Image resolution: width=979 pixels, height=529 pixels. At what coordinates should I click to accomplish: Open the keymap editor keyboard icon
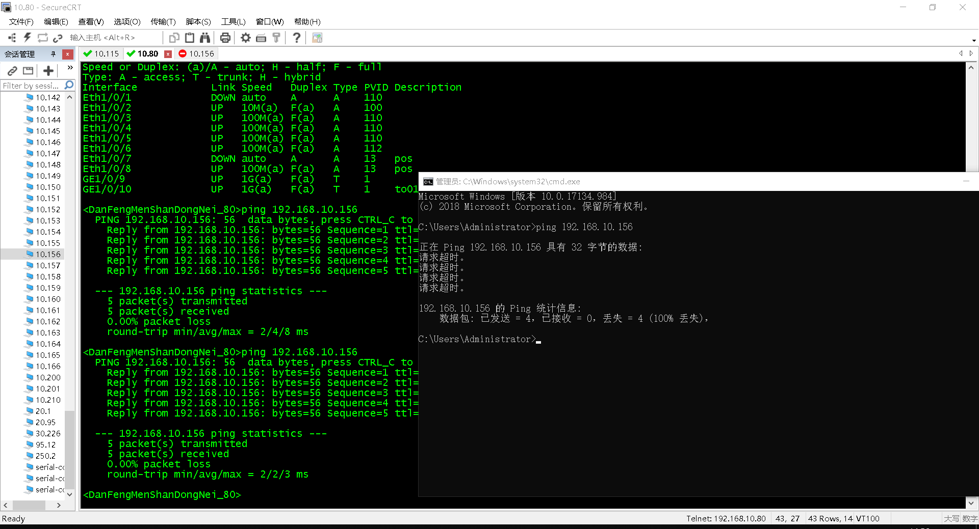(x=261, y=38)
